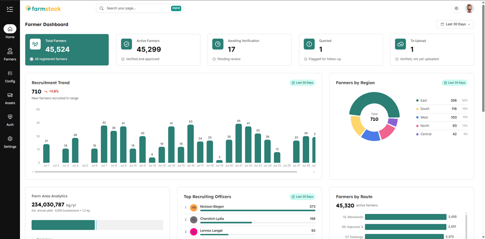Viewport: 485px width, 239px height.
Task: Open the Config sliders icon
Action: [x=10, y=73]
